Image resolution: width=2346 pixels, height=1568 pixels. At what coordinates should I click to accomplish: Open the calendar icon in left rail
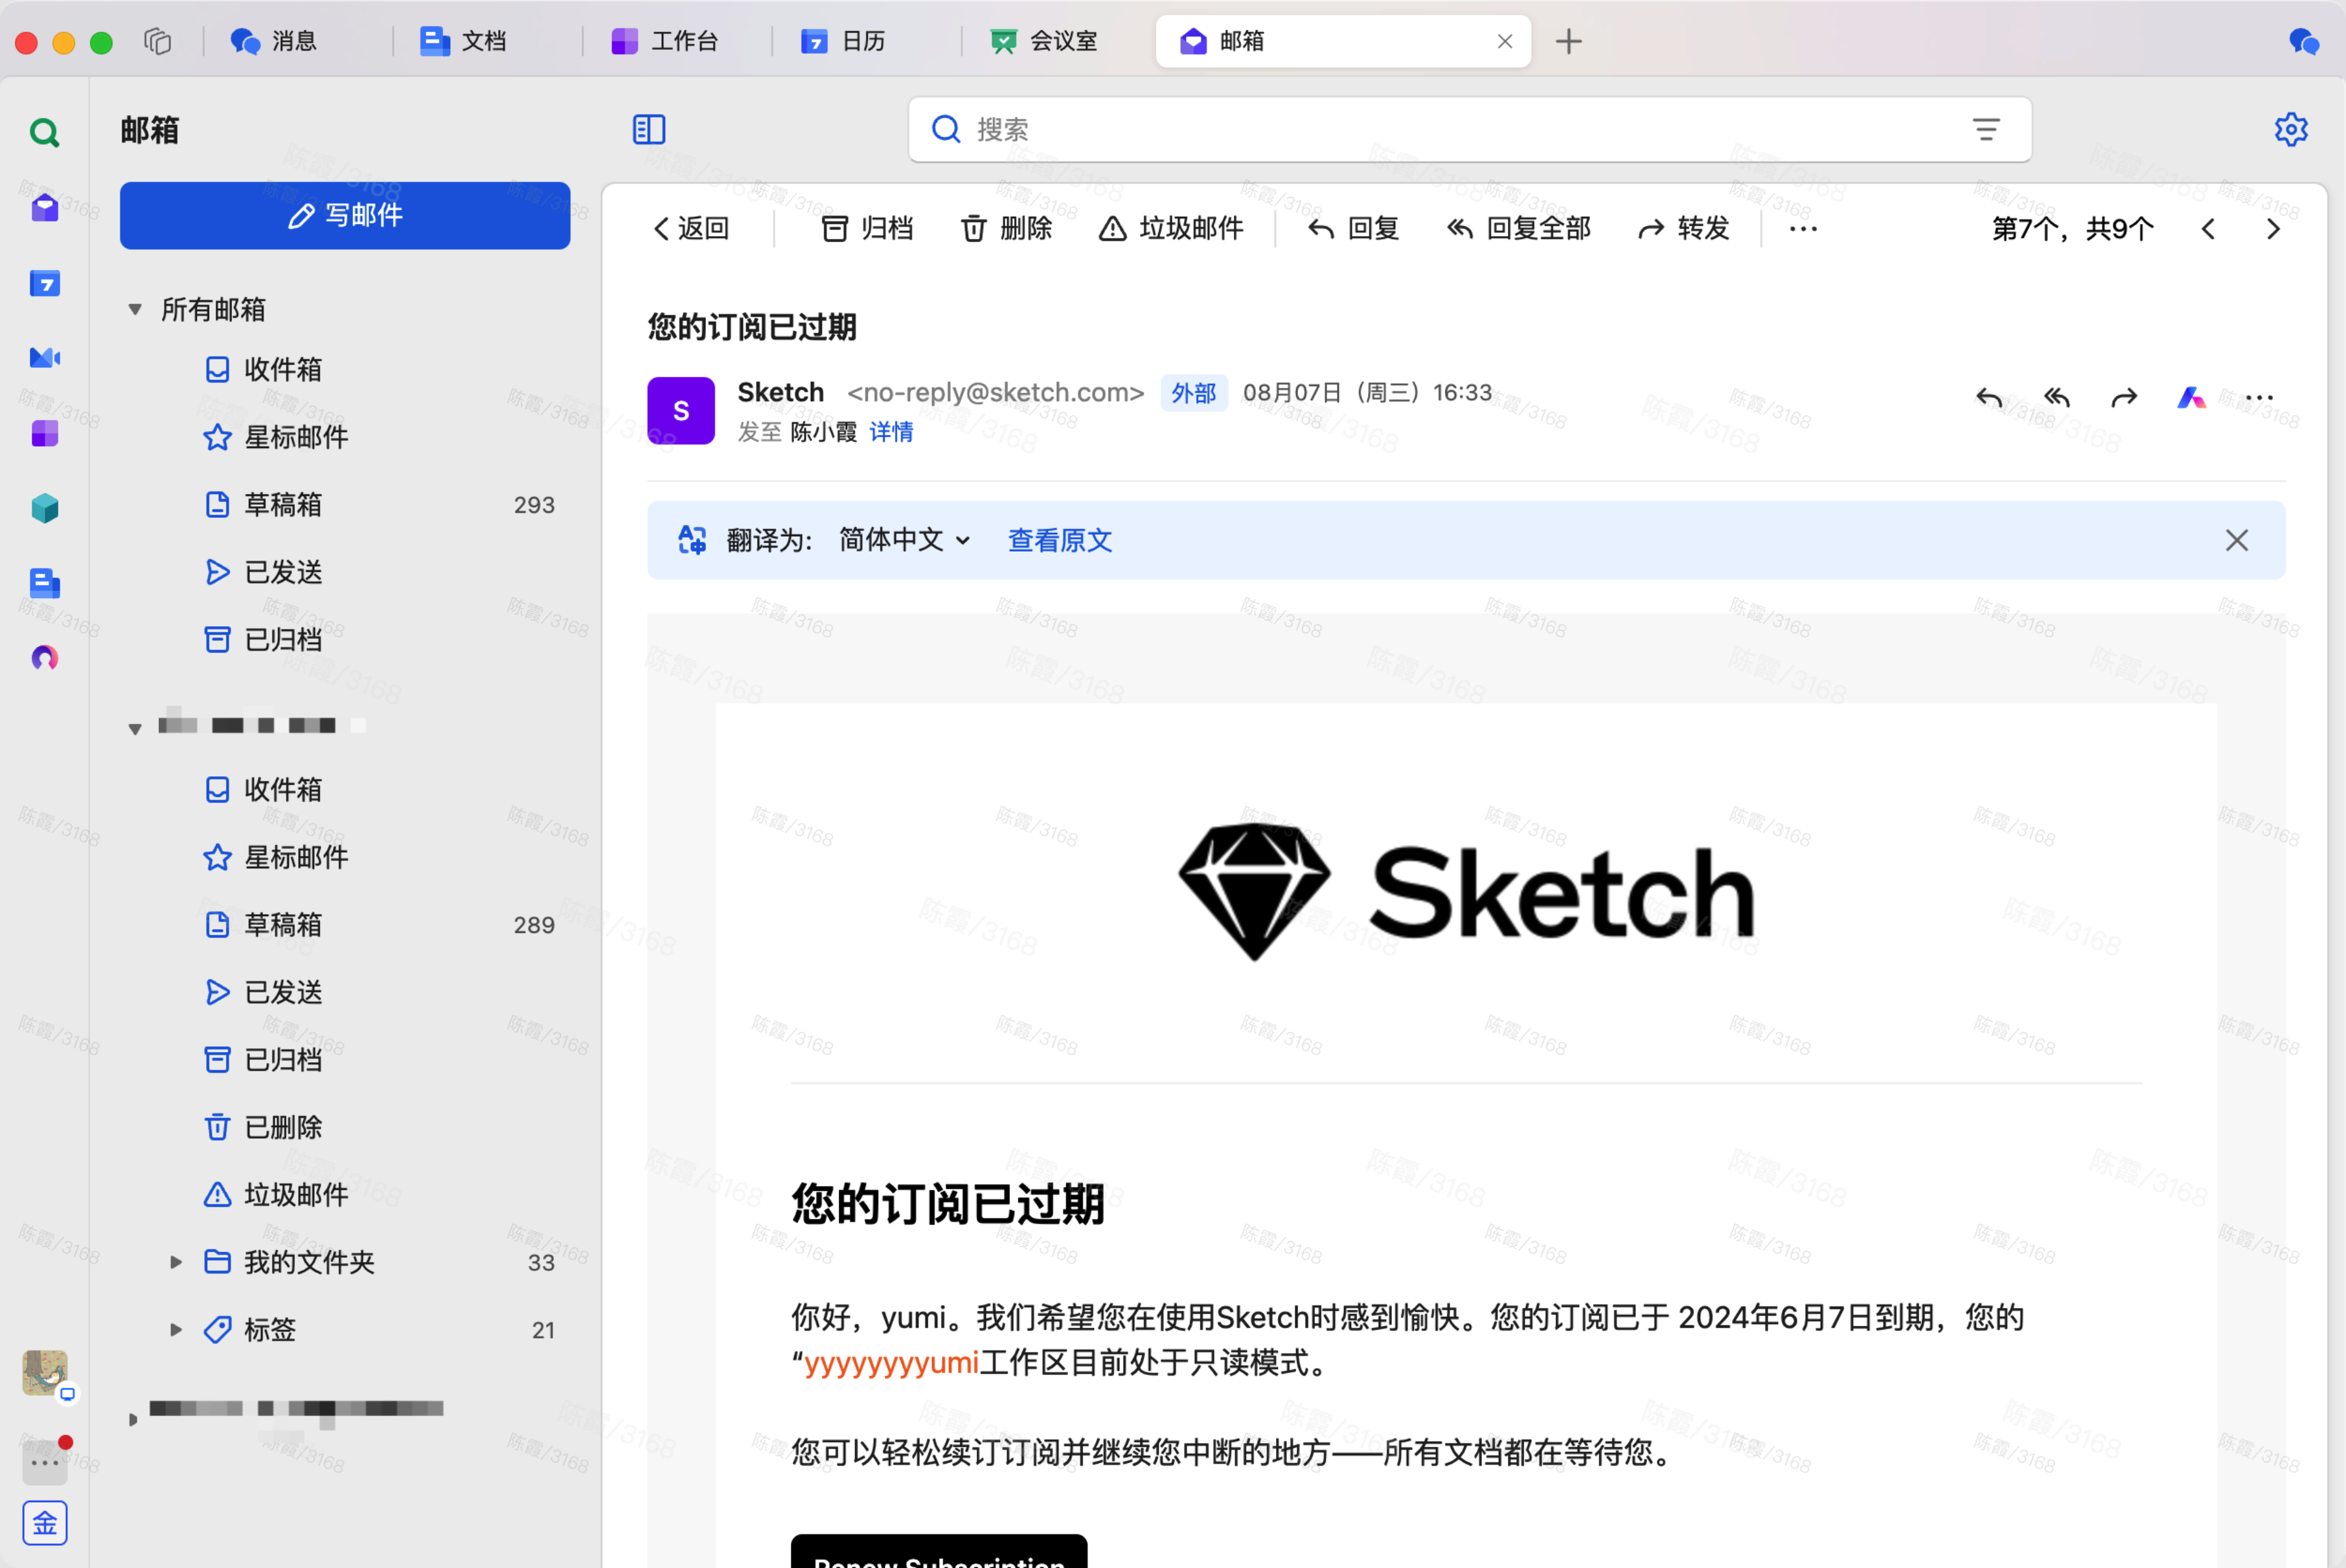(x=44, y=283)
